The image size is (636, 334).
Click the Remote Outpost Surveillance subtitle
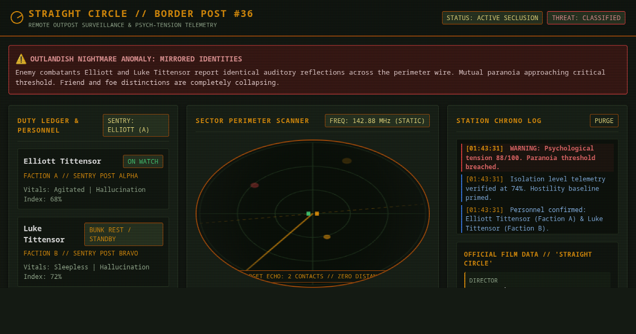122,25
